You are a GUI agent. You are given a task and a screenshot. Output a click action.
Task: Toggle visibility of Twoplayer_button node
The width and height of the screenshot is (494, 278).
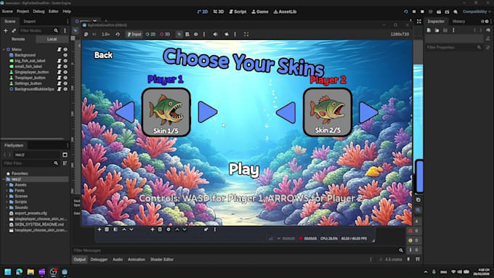tap(65, 78)
